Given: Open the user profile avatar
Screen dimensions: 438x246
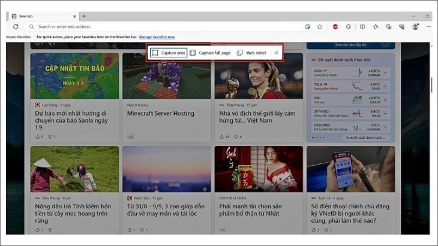Looking at the screenshot, I should click(415, 27).
